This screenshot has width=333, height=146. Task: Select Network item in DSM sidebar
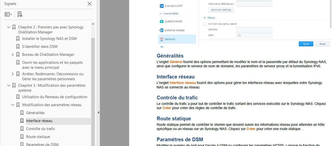[177, 39]
